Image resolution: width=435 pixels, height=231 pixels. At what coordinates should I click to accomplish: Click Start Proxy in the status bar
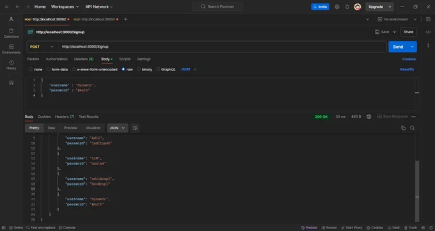click(x=351, y=228)
